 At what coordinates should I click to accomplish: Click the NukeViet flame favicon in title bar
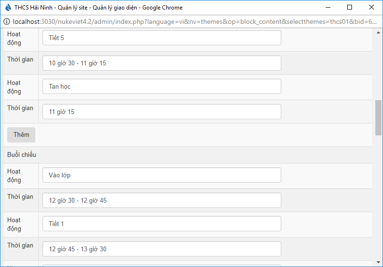tap(8, 7)
